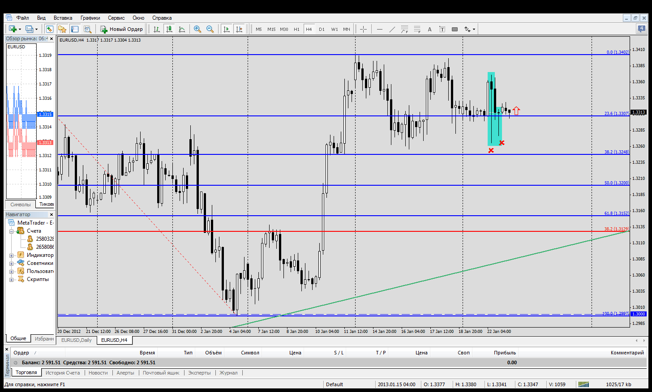Pick the trendline drawing tool
This screenshot has height=392, width=652.
(392, 29)
